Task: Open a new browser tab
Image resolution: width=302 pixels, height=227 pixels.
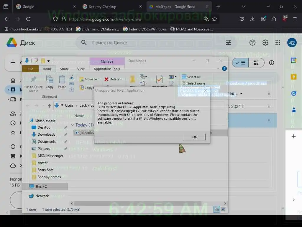Action: point(218,7)
